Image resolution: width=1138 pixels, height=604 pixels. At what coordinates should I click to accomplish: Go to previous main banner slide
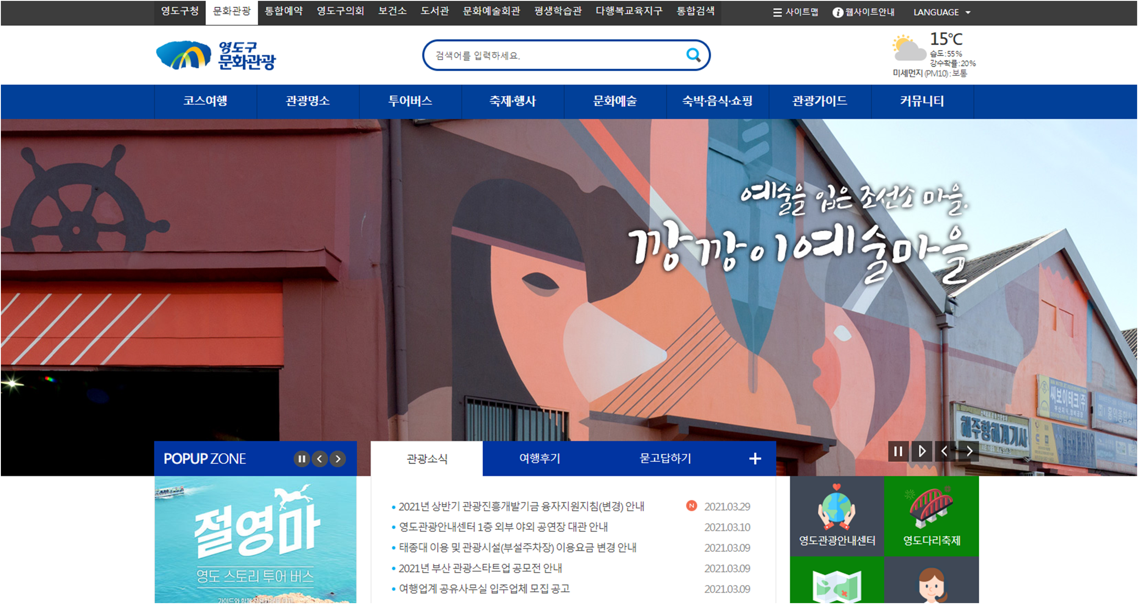(944, 451)
